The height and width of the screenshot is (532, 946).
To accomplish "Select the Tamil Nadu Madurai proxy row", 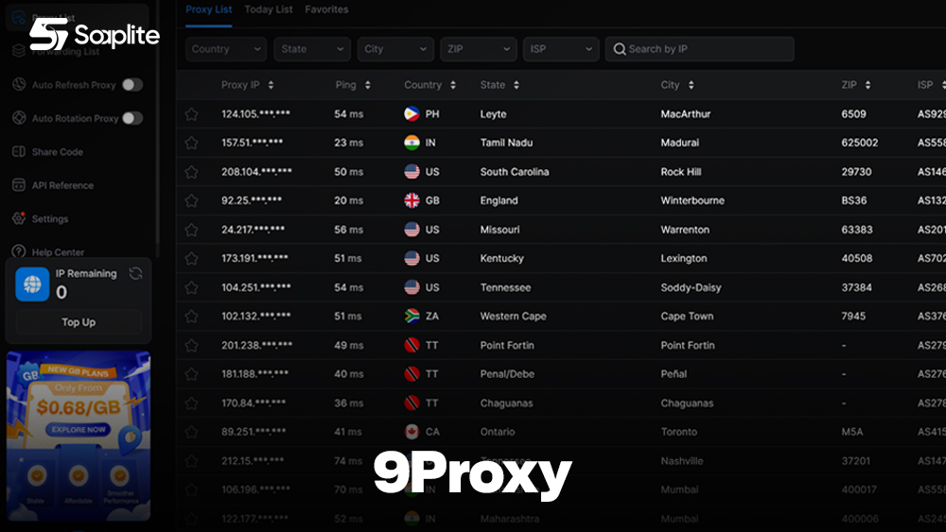I will point(561,143).
